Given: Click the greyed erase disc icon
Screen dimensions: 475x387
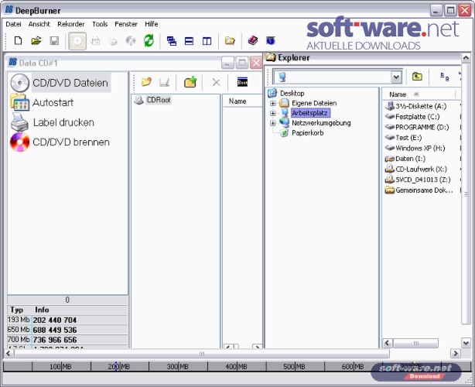Looking at the screenshot, I should pyautogui.click(x=131, y=41).
